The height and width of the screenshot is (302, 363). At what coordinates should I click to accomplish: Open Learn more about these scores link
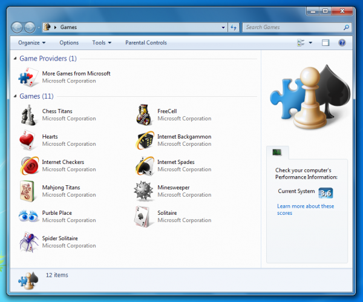[x=306, y=209]
